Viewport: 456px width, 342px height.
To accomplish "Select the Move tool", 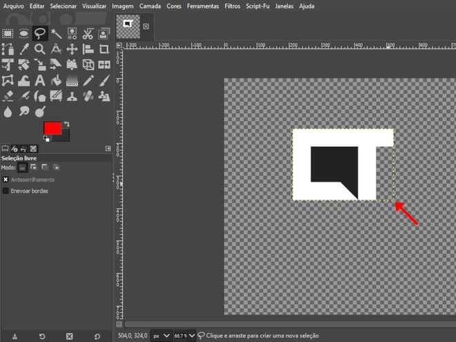I will [72, 49].
